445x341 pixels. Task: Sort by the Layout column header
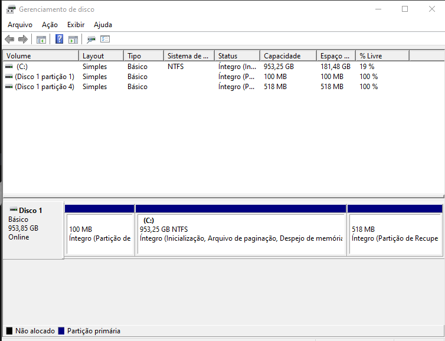pyautogui.click(x=102, y=56)
